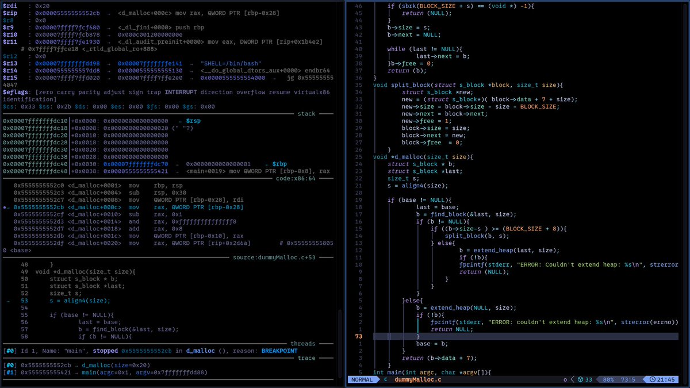Viewport: 690px width, 388px height.
Task: Click 'new->free = 1;' line in vim
Action: 427,121
